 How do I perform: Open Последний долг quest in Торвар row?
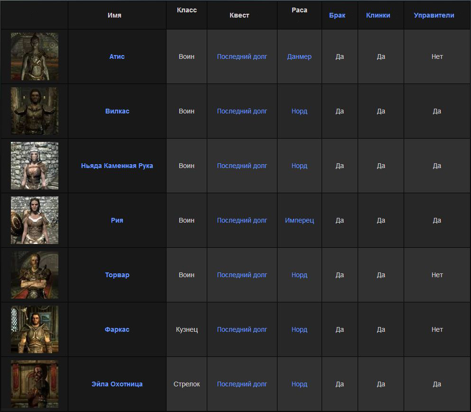(x=242, y=275)
